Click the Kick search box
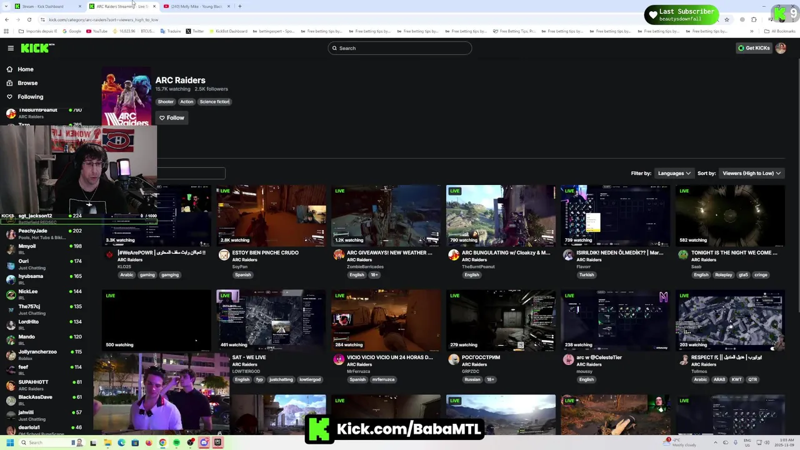 400,48
